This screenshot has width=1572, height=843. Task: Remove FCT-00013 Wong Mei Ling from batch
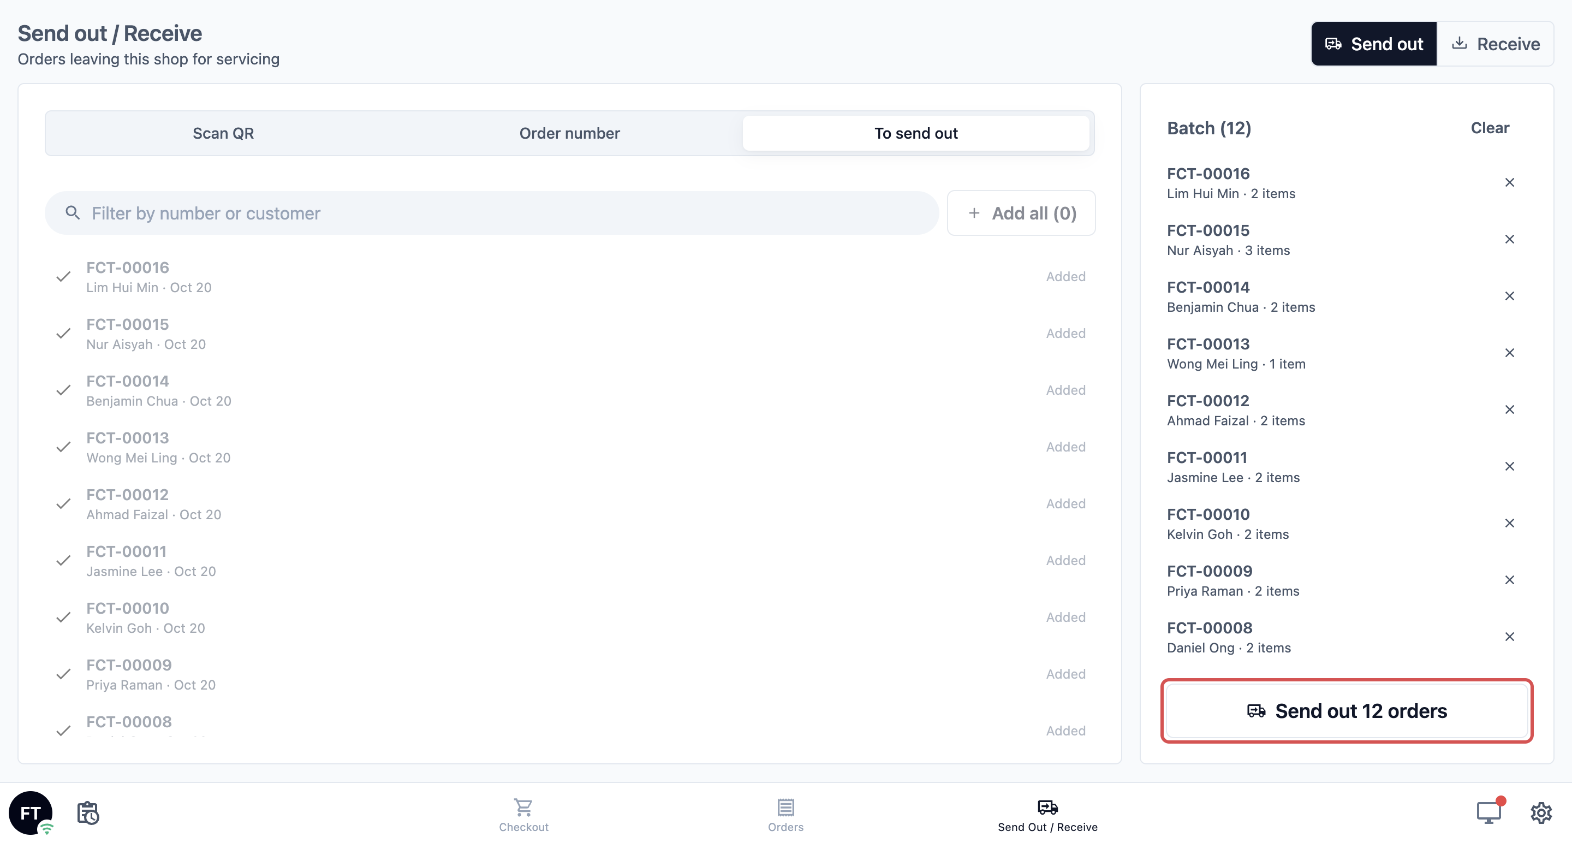(x=1509, y=353)
